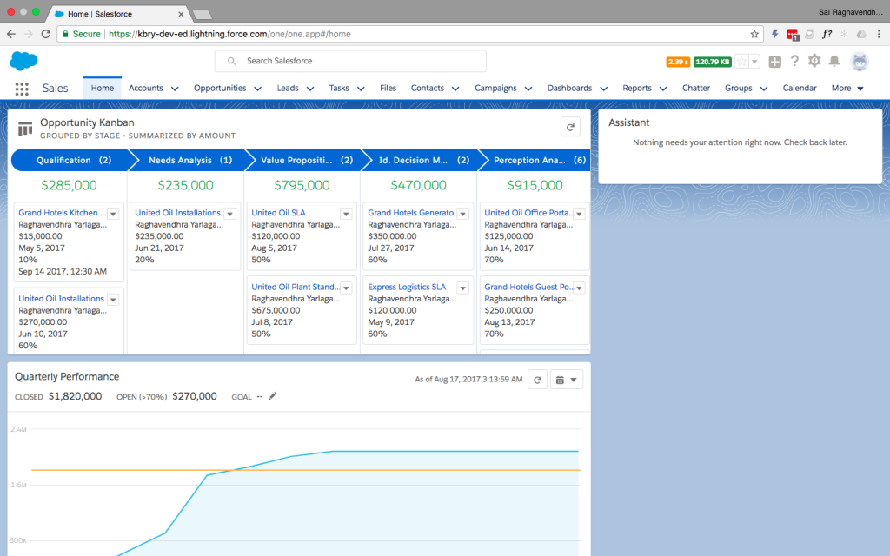Open the user profile avatar
Image resolution: width=890 pixels, height=556 pixels.
point(860,62)
